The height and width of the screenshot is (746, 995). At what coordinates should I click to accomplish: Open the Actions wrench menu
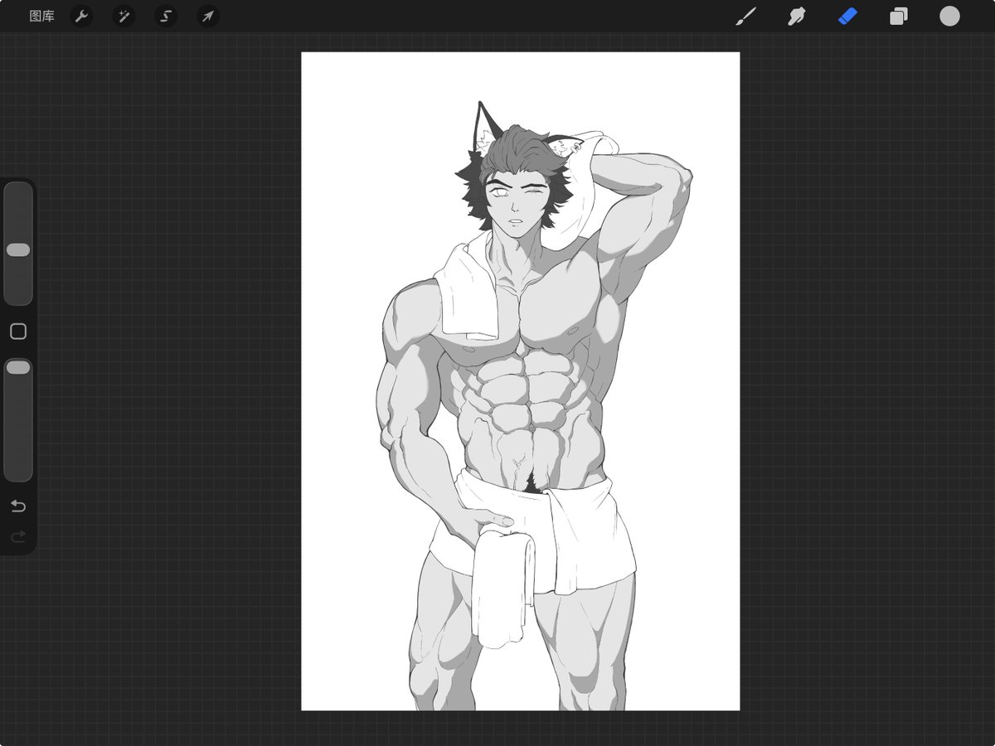(x=81, y=16)
